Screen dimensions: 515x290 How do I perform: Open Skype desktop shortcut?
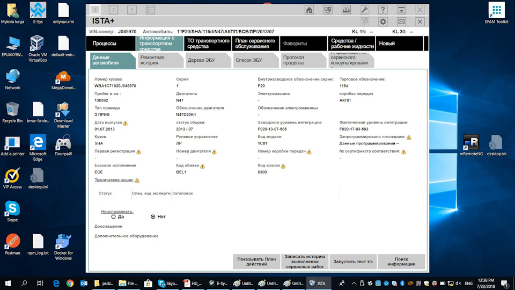12,212
